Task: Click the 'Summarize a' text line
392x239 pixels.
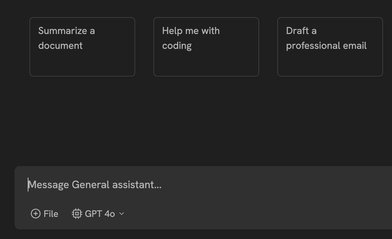Action: 66,31
